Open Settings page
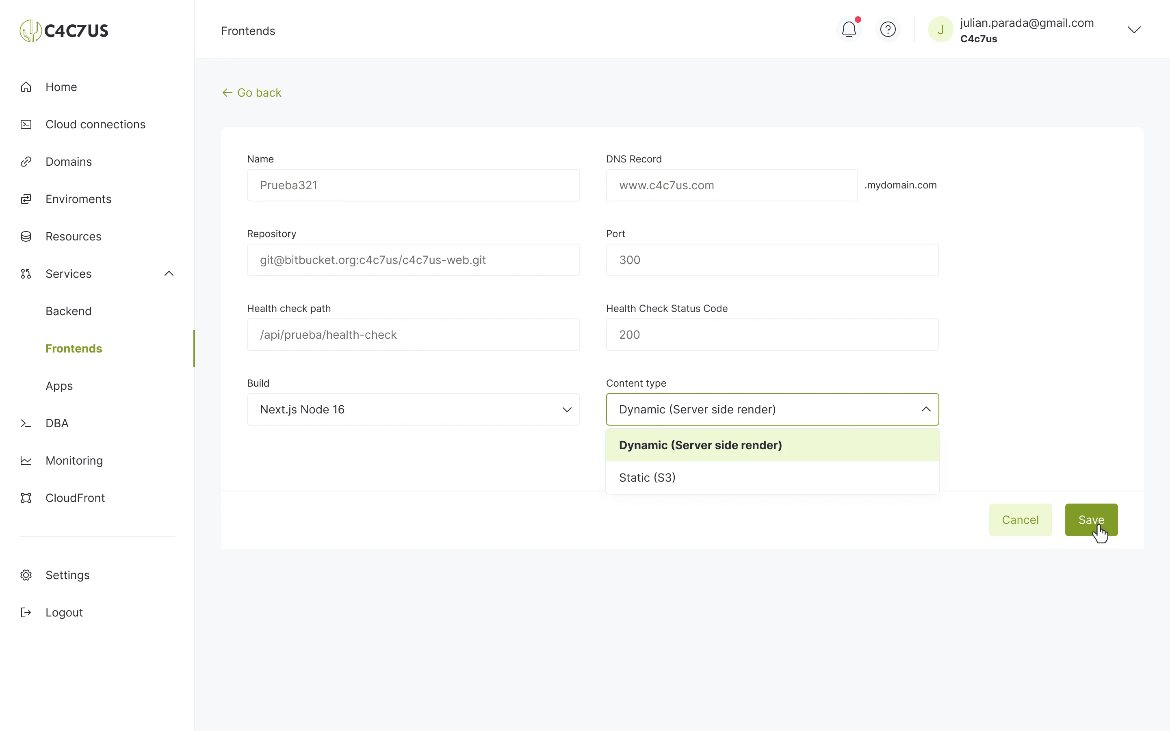This screenshot has height=731, width=1170. point(68,575)
